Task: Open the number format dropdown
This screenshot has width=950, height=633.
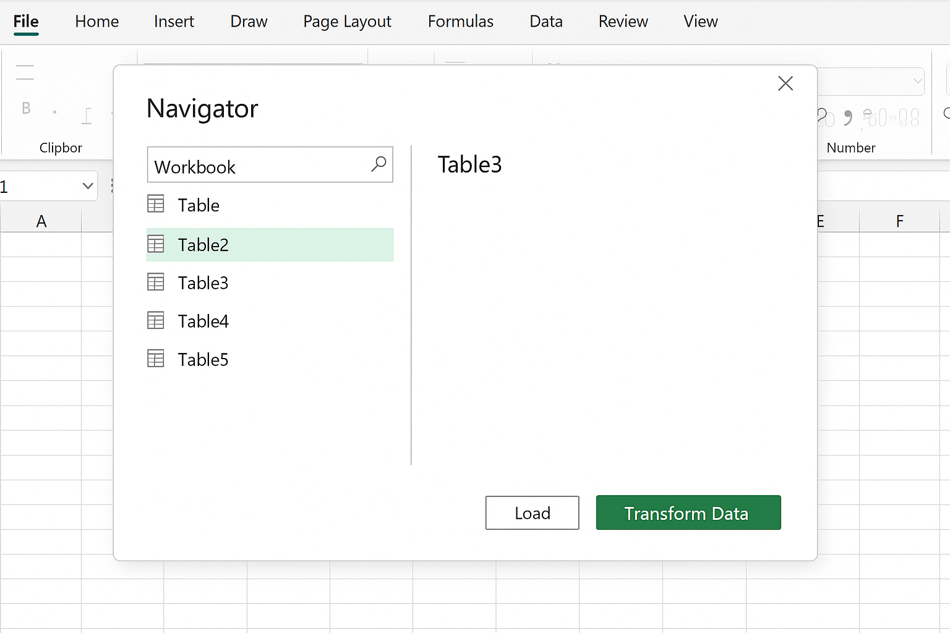Action: point(917,81)
